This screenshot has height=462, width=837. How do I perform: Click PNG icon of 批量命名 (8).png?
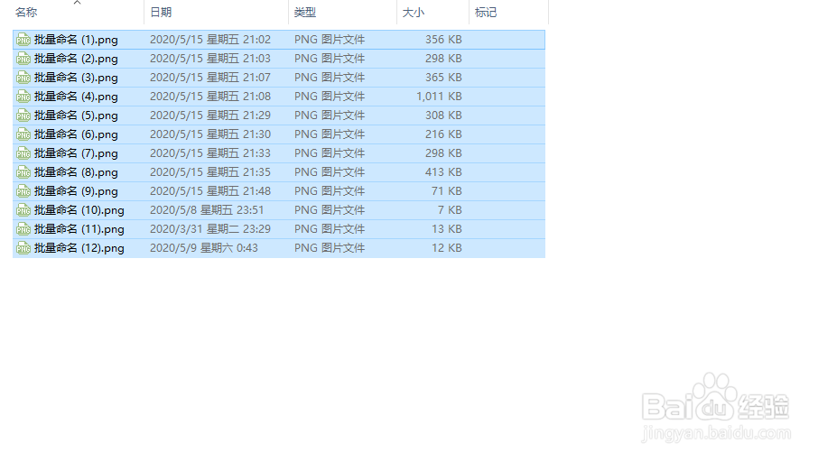tap(23, 172)
